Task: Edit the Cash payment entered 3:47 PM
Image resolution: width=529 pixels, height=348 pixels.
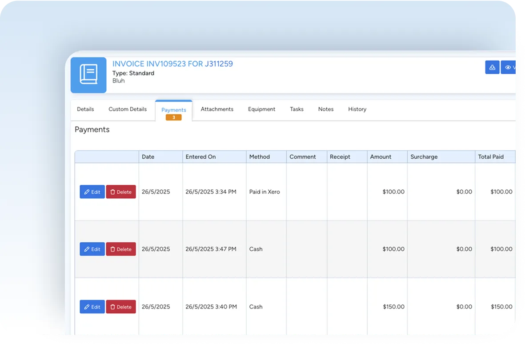Action: (x=92, y=249)
